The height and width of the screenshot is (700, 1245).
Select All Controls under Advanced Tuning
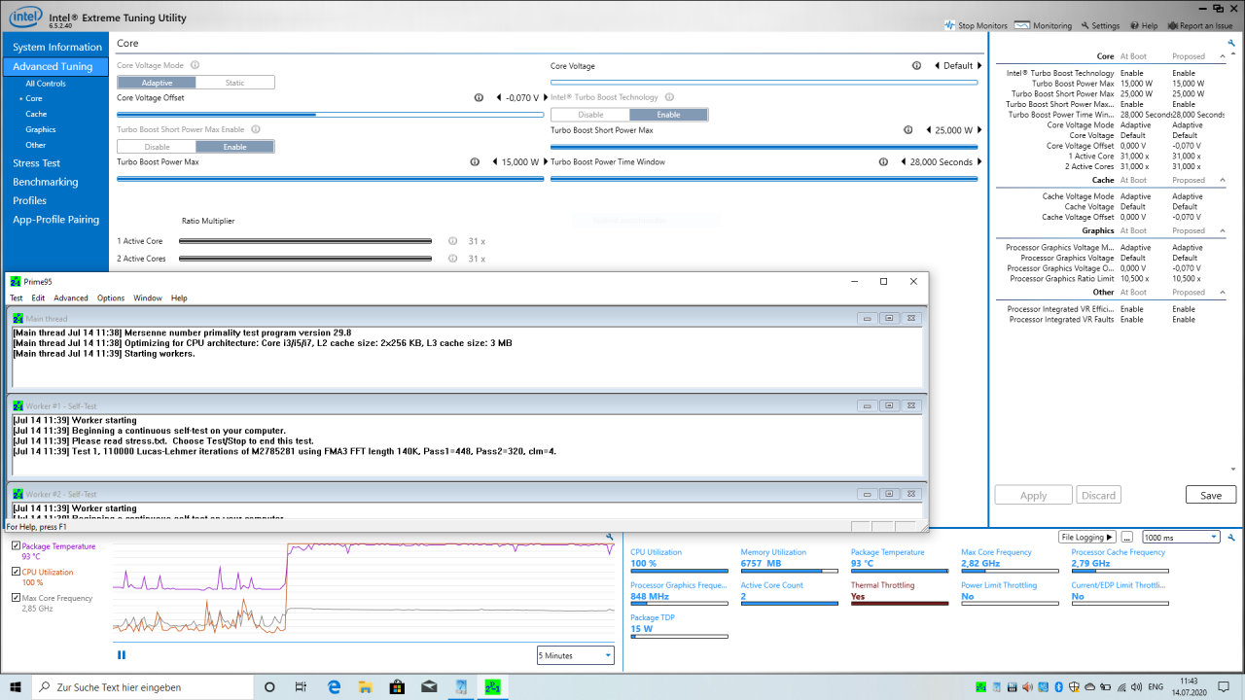click(46, 84)
